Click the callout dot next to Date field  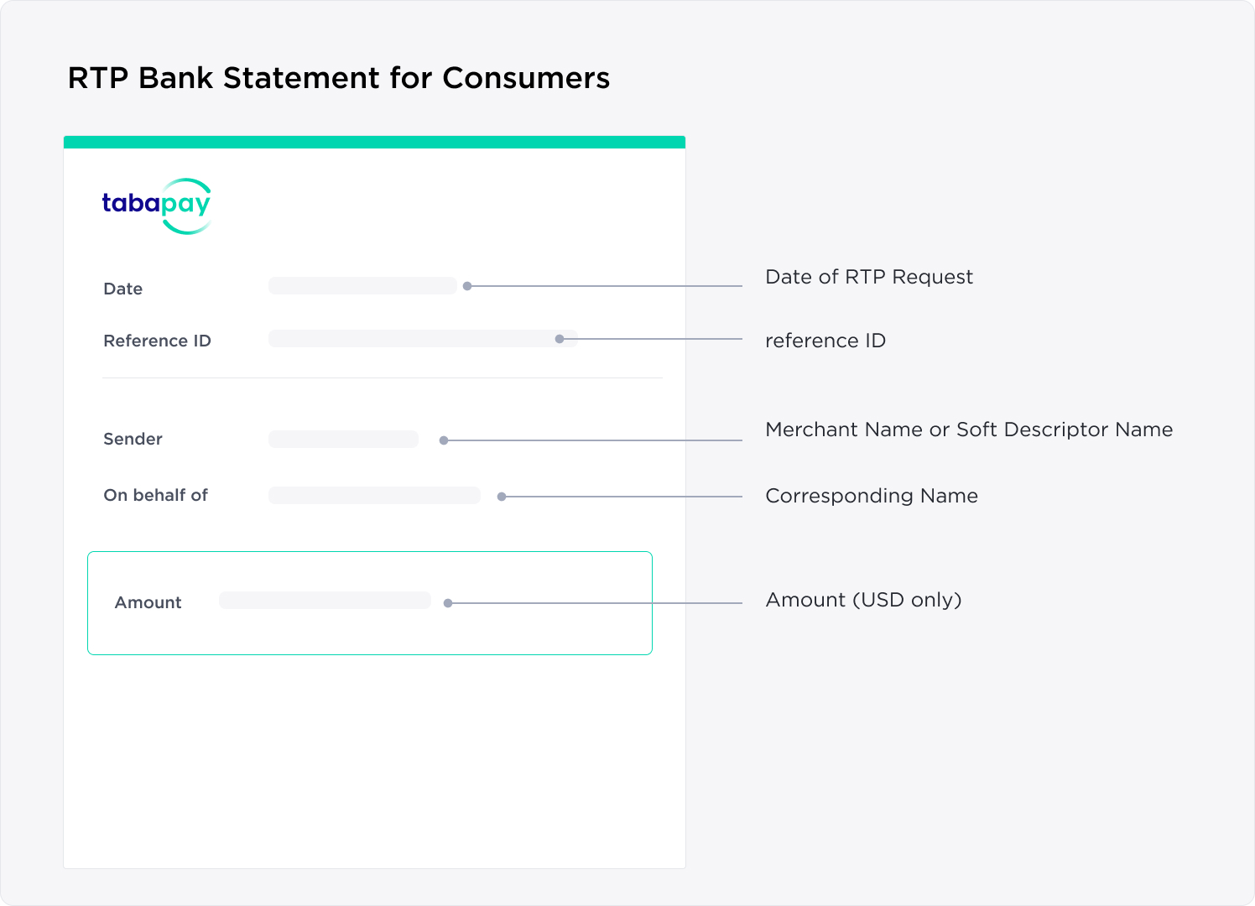(x=467, y=286)
